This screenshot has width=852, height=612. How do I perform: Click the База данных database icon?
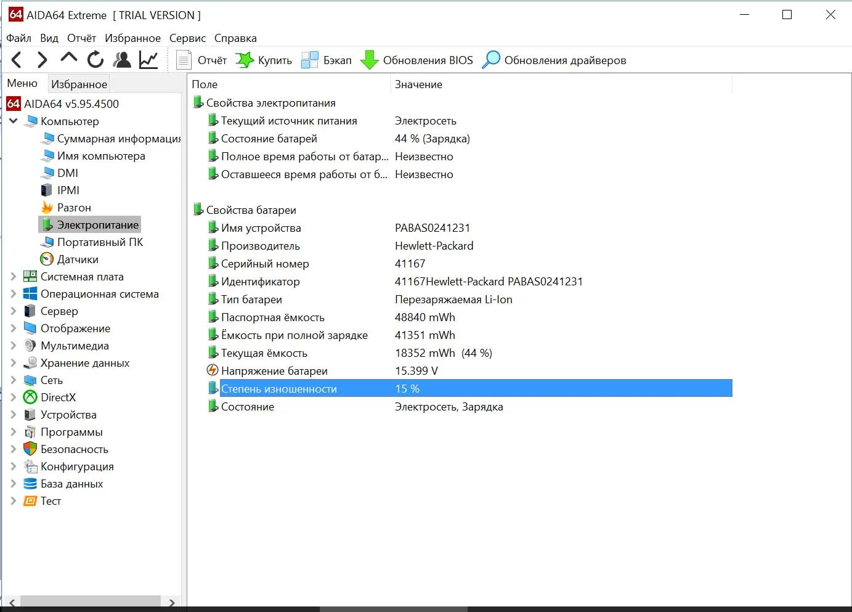click(30, 483)
